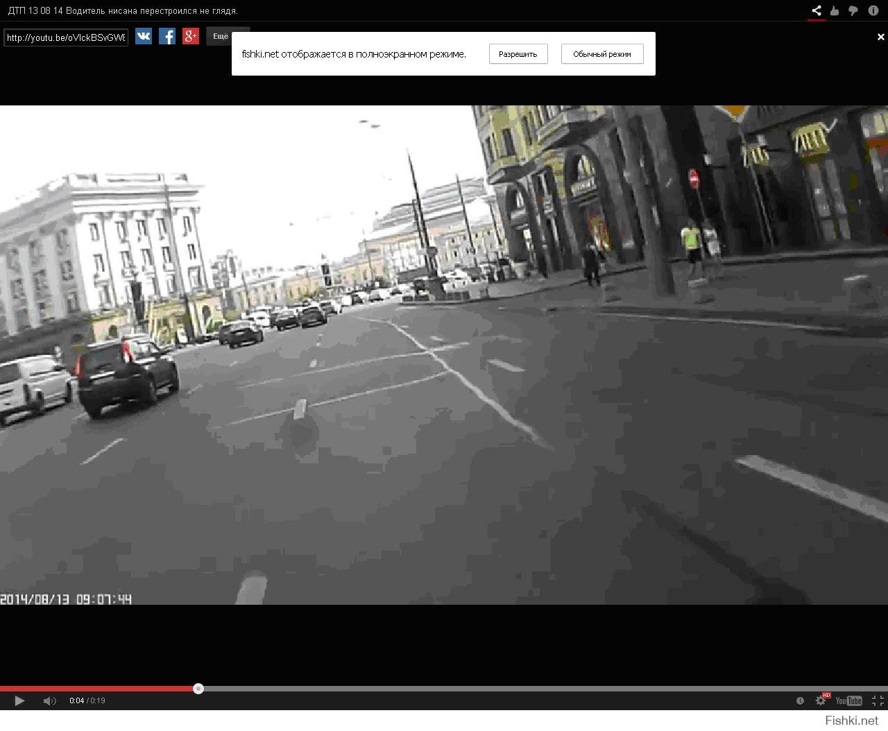Image resolution: width=888 pixels, height=731 pixels.
Task: Share video on Facebook
Action: [x=167, y=37]
